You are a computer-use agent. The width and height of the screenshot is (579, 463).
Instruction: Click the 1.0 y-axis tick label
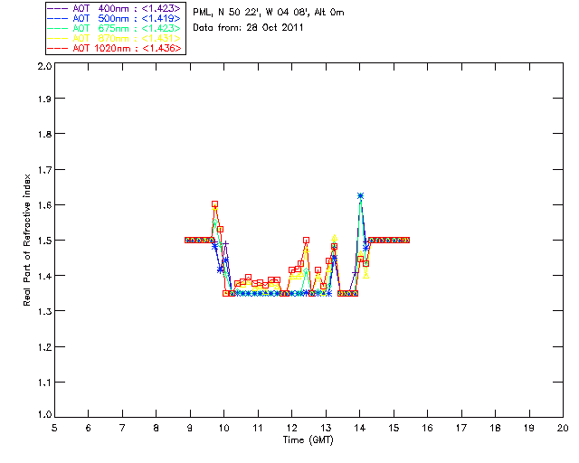pos(44,414)
